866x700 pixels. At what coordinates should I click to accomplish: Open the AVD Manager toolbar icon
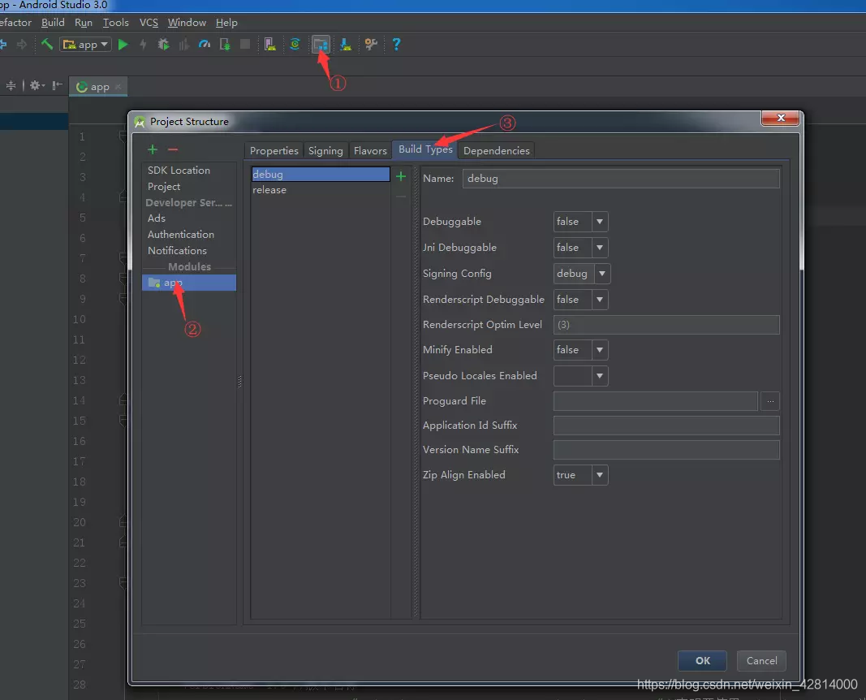point(268,44)
